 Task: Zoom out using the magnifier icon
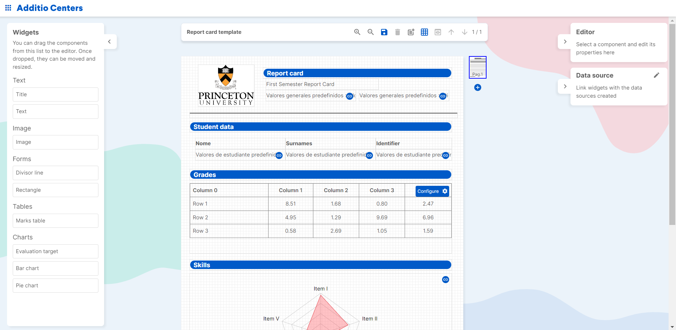pyautogui.click(x=370, y=32)
